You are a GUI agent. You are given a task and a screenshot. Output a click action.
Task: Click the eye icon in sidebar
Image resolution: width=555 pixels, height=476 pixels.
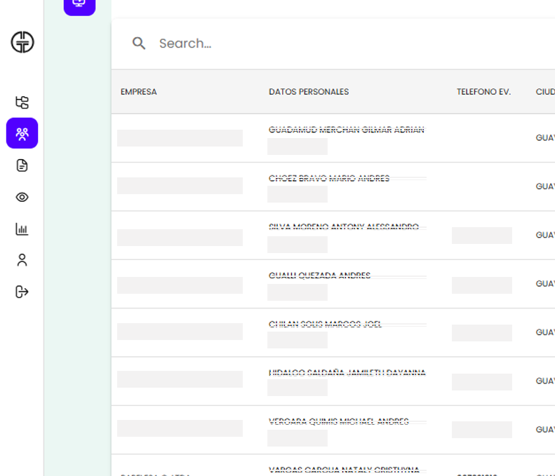22,197
